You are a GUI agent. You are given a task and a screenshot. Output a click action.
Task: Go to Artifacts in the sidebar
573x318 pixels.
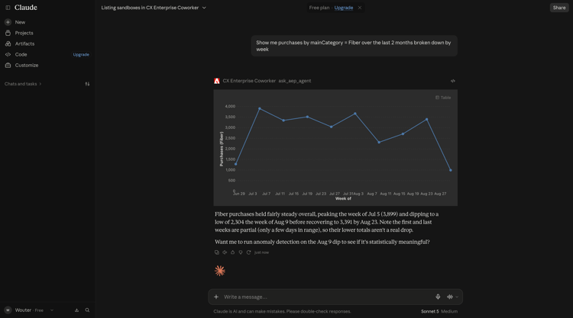point(25,43)
